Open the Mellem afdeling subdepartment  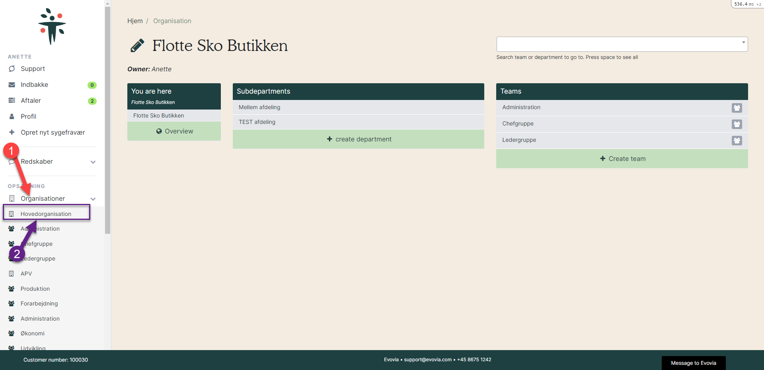pyautogui.click(x=259, y=107)
